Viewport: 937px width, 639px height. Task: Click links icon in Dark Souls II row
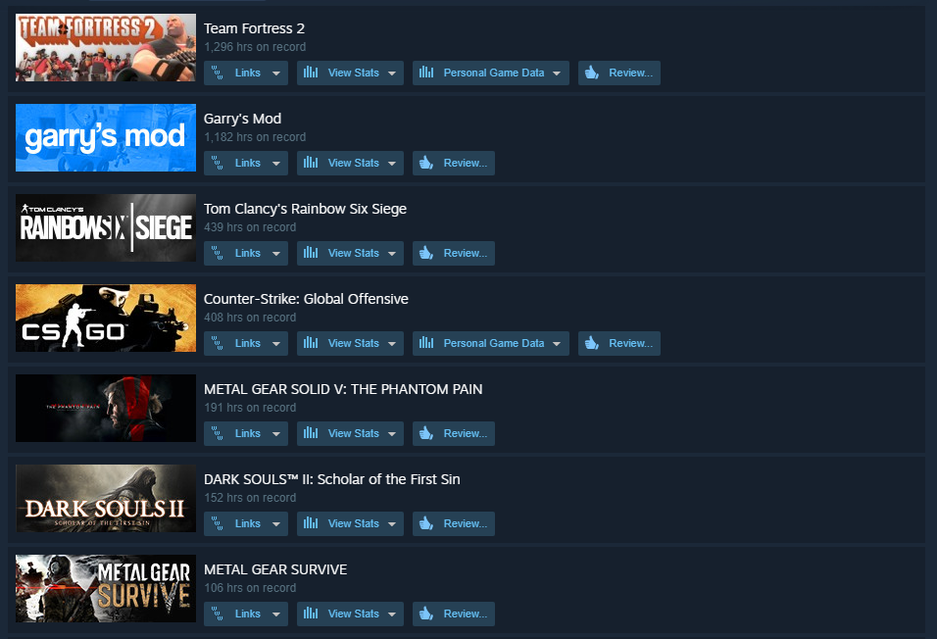(217, 523)
